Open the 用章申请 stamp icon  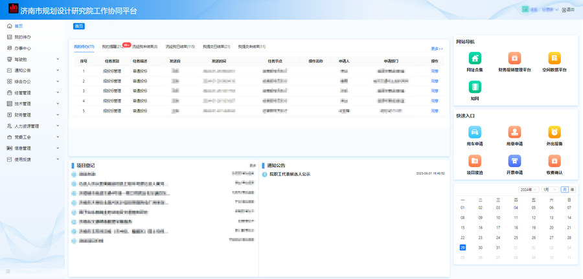coord(514,132)
